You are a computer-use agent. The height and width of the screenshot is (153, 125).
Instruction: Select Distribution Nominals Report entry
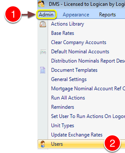(88, 61)
